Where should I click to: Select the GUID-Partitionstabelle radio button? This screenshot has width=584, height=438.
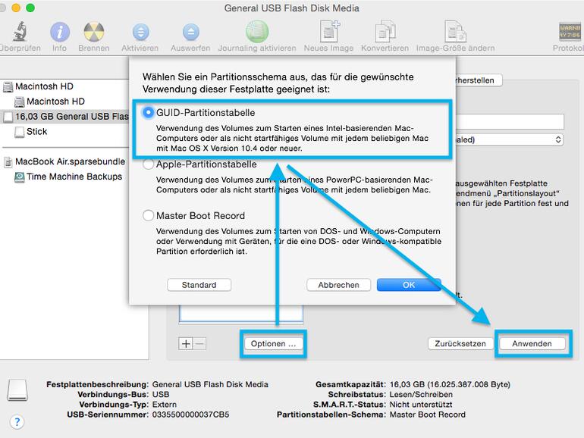coord(148,112)
